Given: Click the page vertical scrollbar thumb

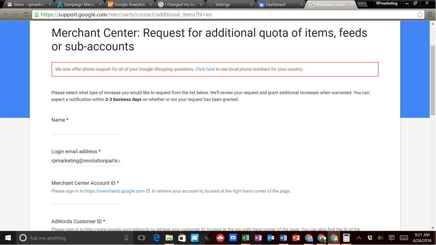Looking at the screenshot, I should pos(432,80).
